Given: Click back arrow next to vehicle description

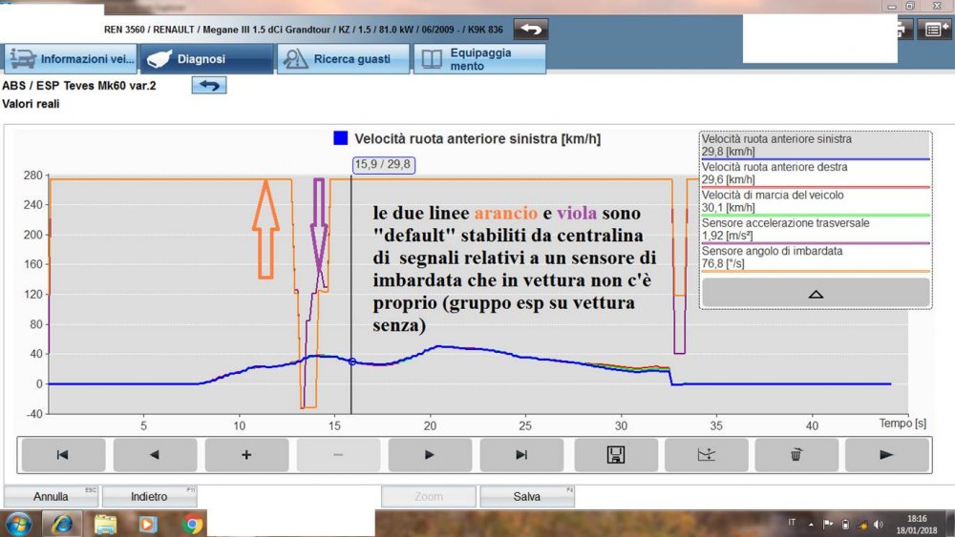Looking at the screenshot, I should pyautogui.click(x=532, y=29).
